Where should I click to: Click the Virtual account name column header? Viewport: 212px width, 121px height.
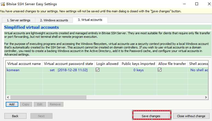pyautogui.click(x=24, y=64)
